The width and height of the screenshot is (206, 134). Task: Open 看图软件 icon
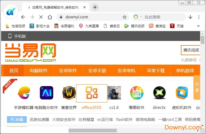tap(137, 93)
